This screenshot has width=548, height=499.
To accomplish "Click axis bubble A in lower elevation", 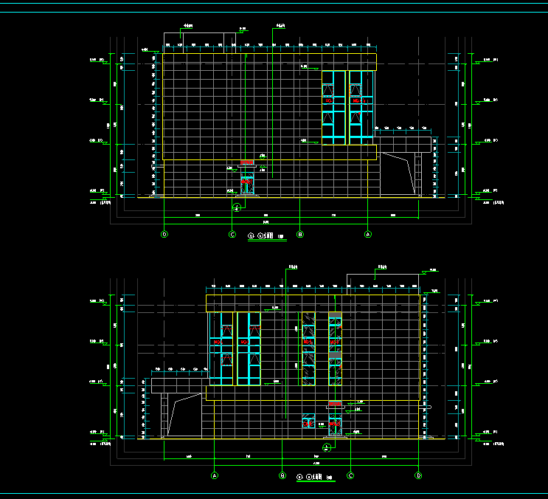I will tap(215, 476).
